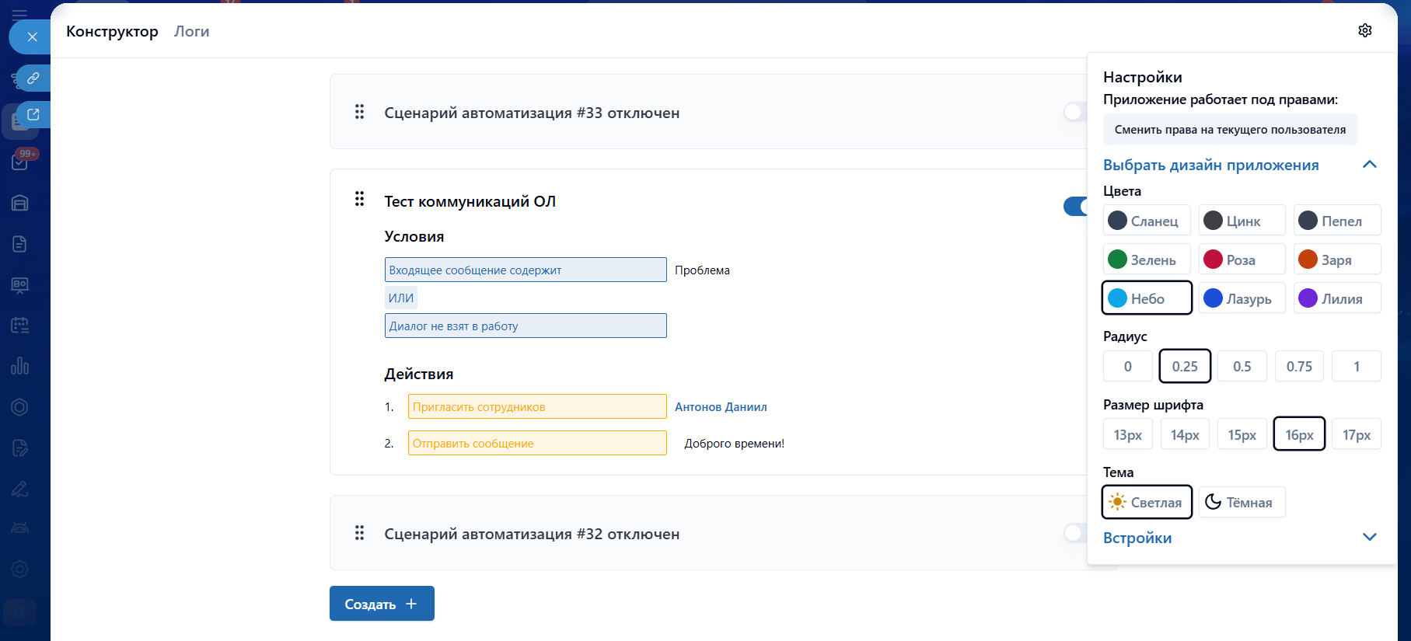Open the Диалог не взят в работу dropdown

526,326
